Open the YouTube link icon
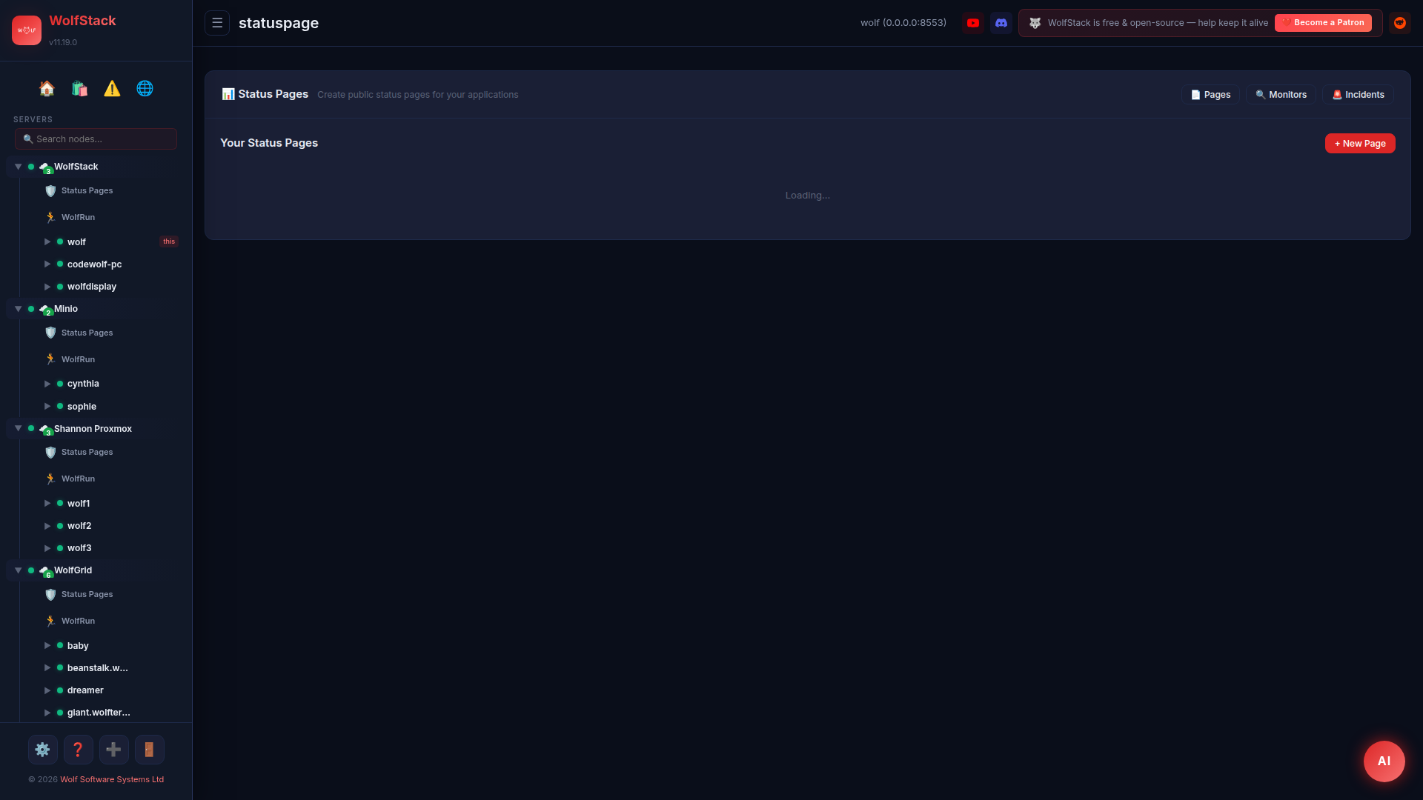This screenshot has width=1423, height=800. pyautogui.click(x=973, y=23)
